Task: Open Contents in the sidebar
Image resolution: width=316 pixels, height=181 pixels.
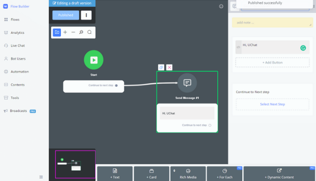Action: [18, 85]
